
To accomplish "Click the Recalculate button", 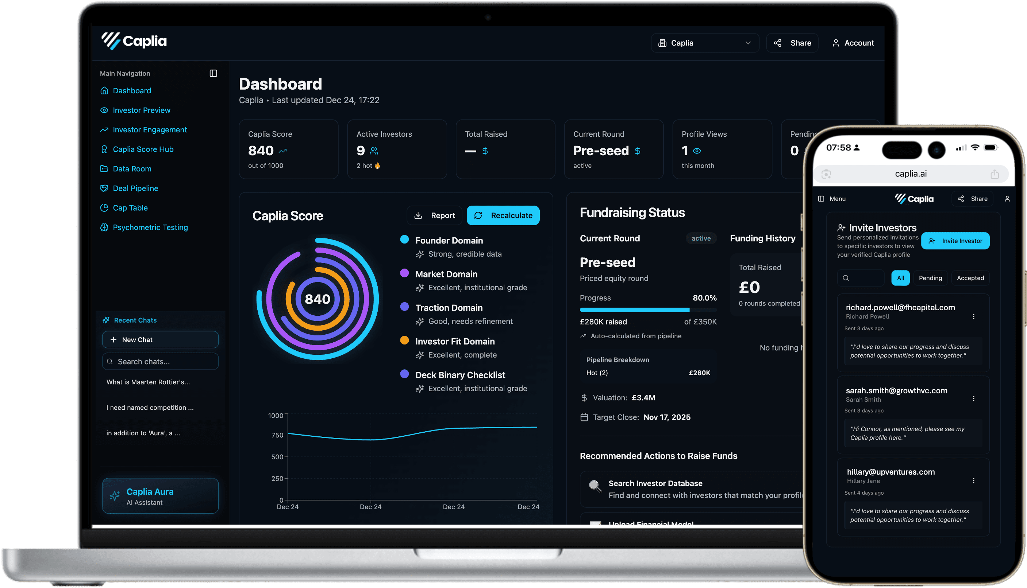I will pyautogui.click(x=503, y=216).
